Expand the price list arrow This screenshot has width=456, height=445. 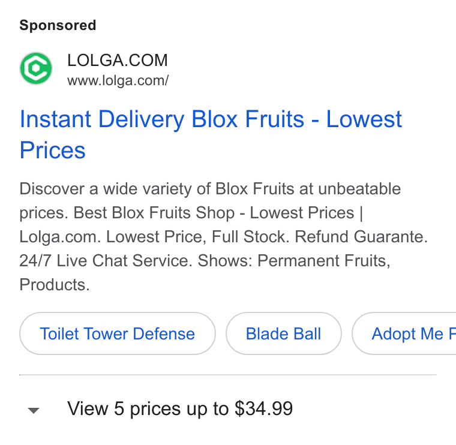(34, 410)
